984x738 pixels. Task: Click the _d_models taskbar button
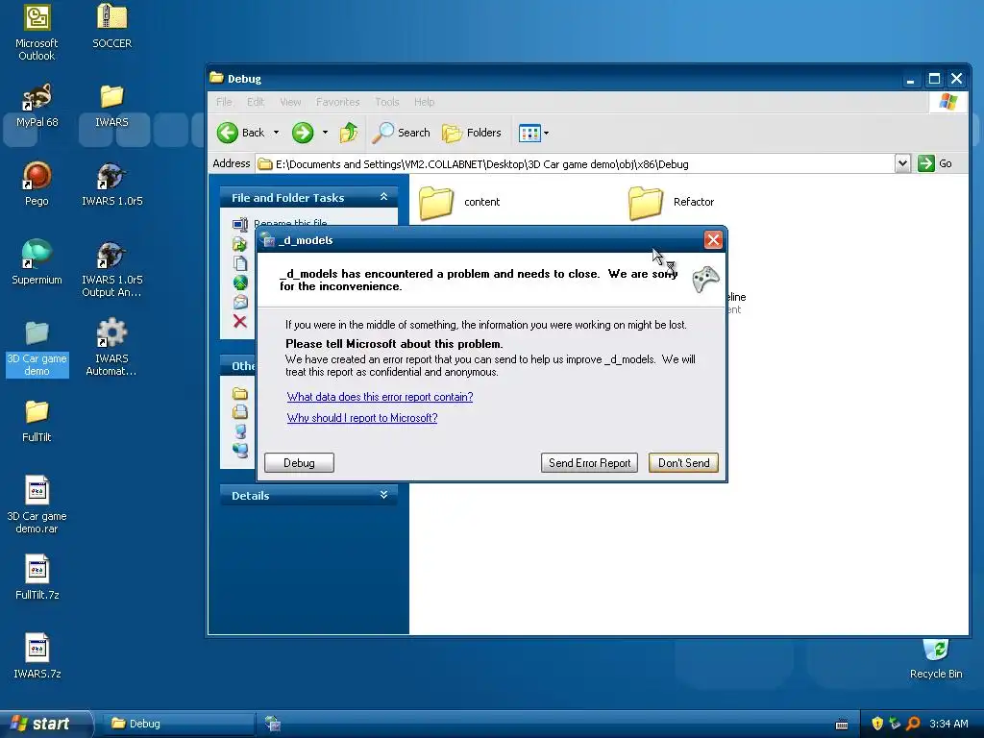[272, 724]
